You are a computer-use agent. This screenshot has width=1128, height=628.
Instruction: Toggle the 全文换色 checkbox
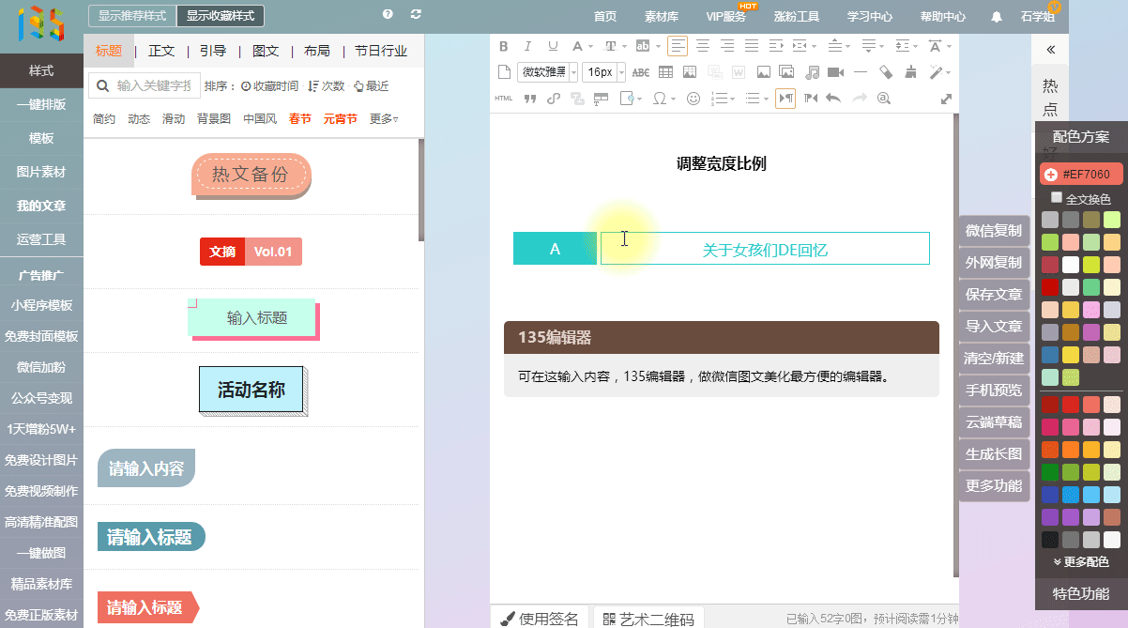point(1057,198)
